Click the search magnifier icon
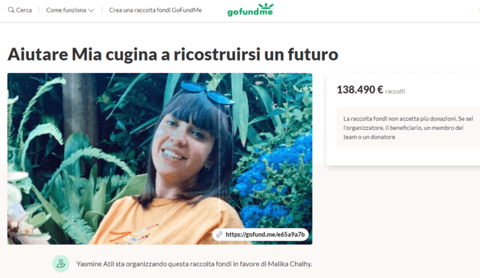This screenshot has height=278, width=480. click(11, 10)
